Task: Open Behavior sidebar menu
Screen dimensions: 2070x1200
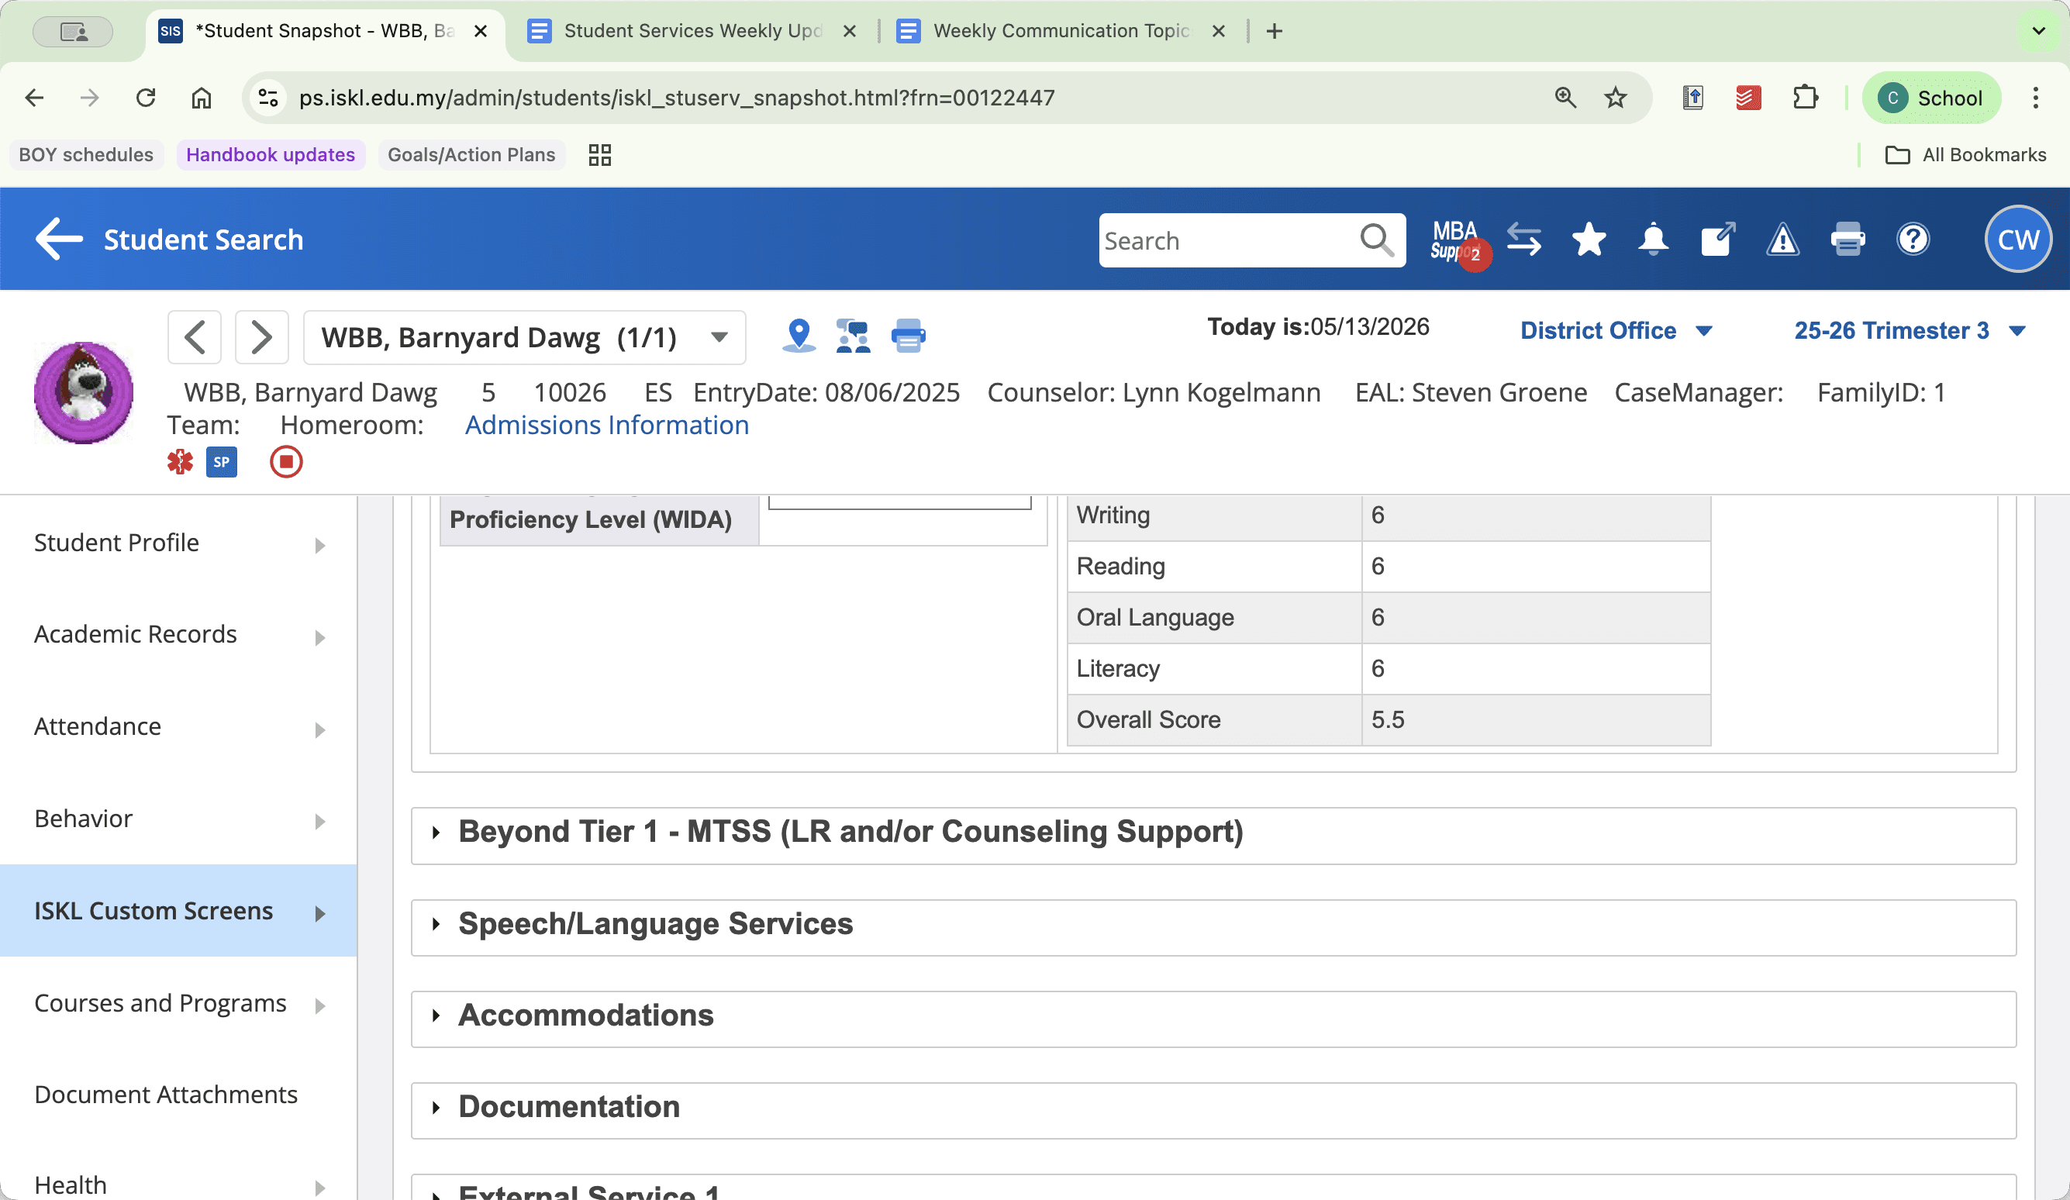Action: point(178,819)
